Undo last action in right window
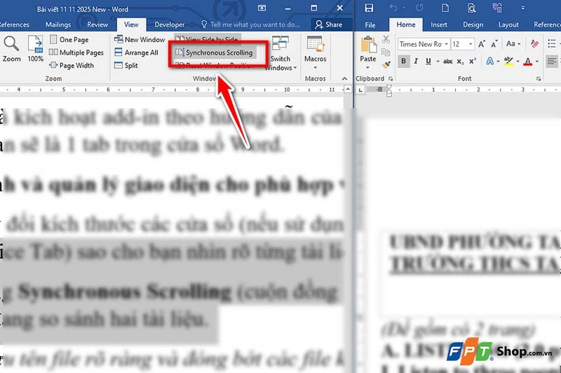 393,8
